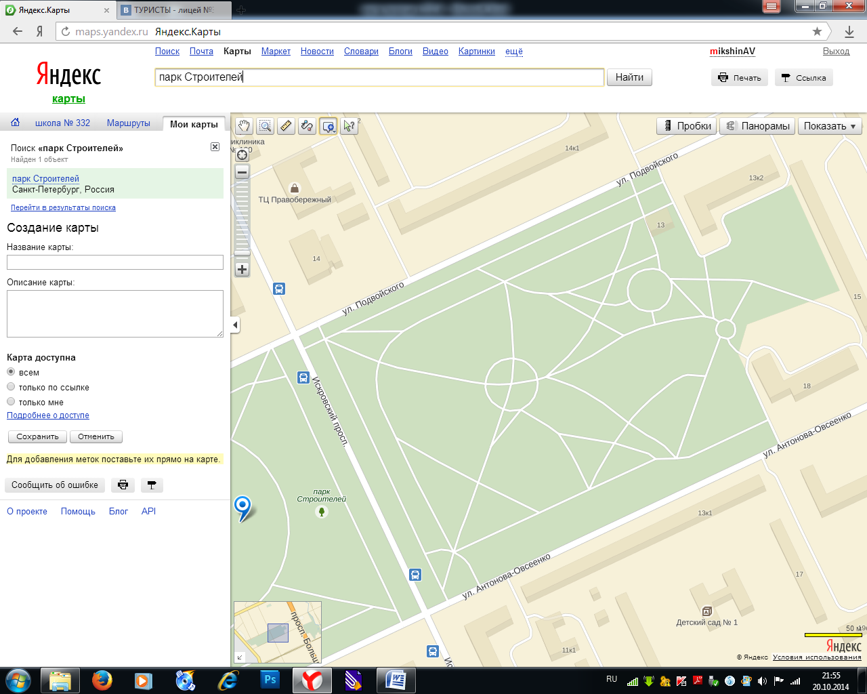The height and width of the screenshot is (694, 867).
Task: Click the Детский сад № 1 icon
Action: 706,611
